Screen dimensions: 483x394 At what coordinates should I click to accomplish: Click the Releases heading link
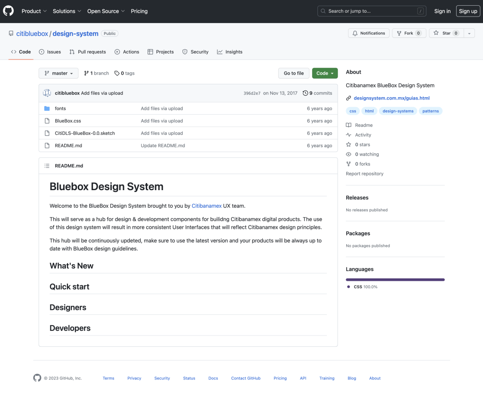pyautogui.click(x=357, y=198)
